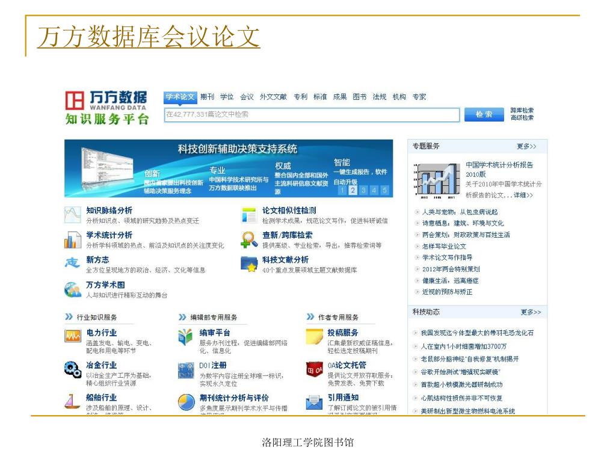This screenshot has width=616, height=462.
Task: Open topic 近视的预防与矫正
Action: click(447, 292)
